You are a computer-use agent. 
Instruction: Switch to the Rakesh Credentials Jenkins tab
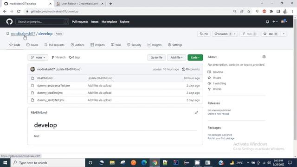click(80, 4)
